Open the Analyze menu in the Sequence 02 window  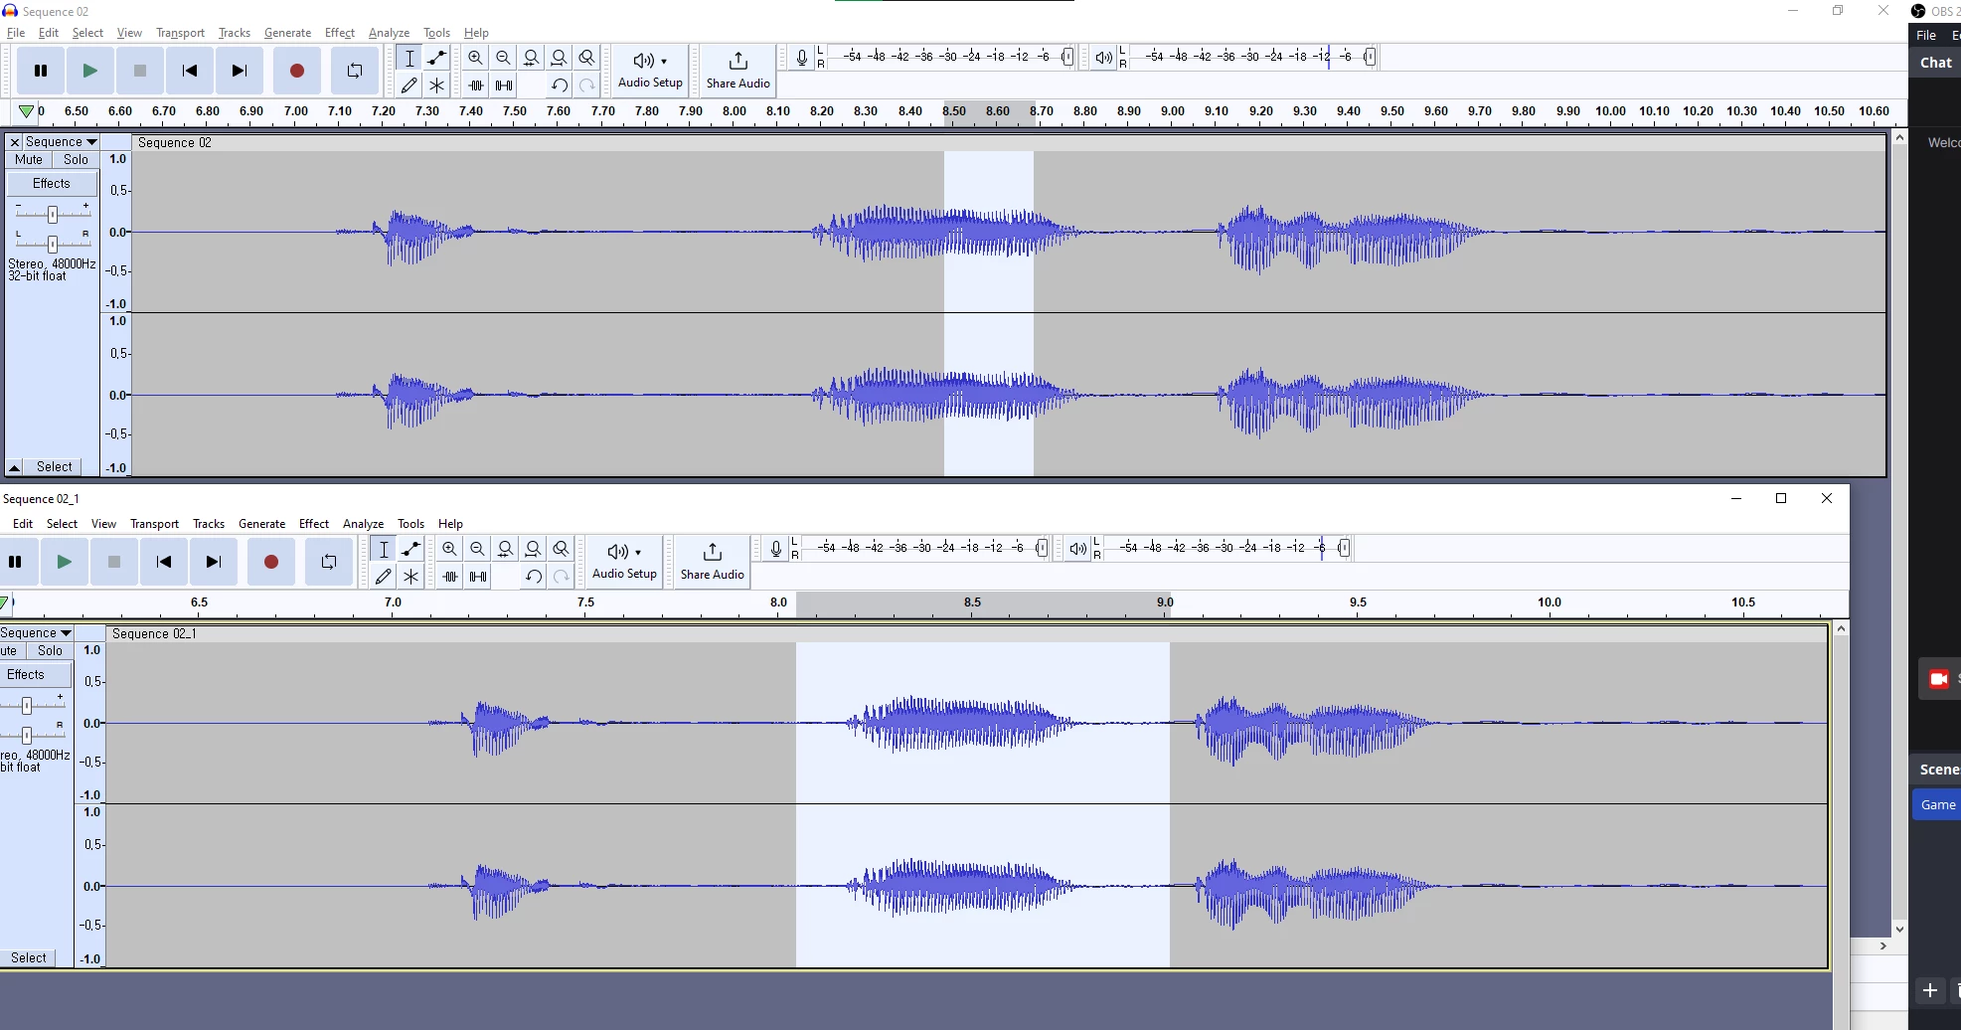click(389, 33)
